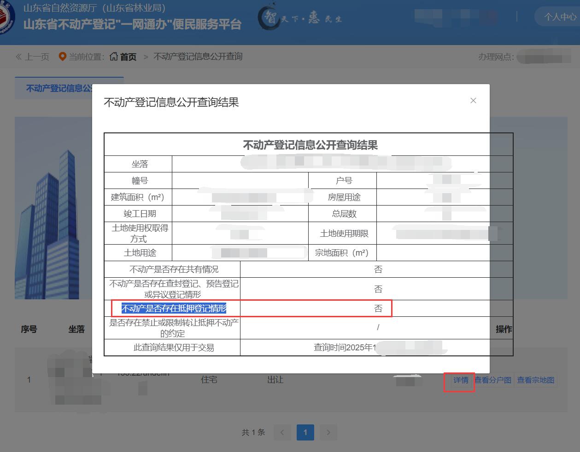
Task: Go to next page with right arrow
Action: tap(328, 432)
